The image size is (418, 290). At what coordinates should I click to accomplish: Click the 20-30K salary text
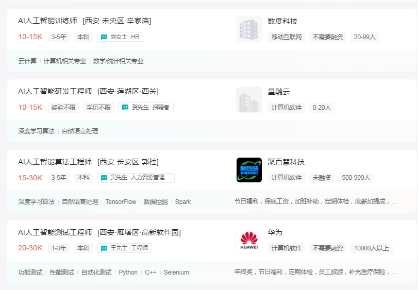pos(30,248)
